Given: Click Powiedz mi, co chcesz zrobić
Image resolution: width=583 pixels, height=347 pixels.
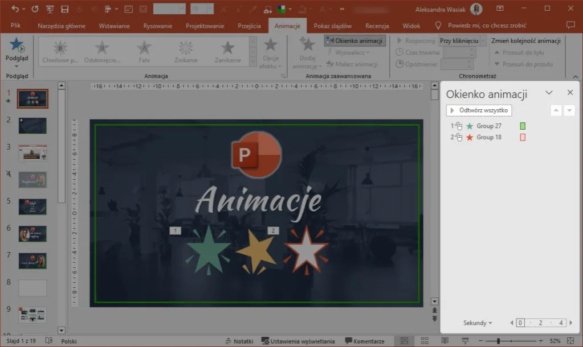Looking at the screenshot, I should click(487, 25).
